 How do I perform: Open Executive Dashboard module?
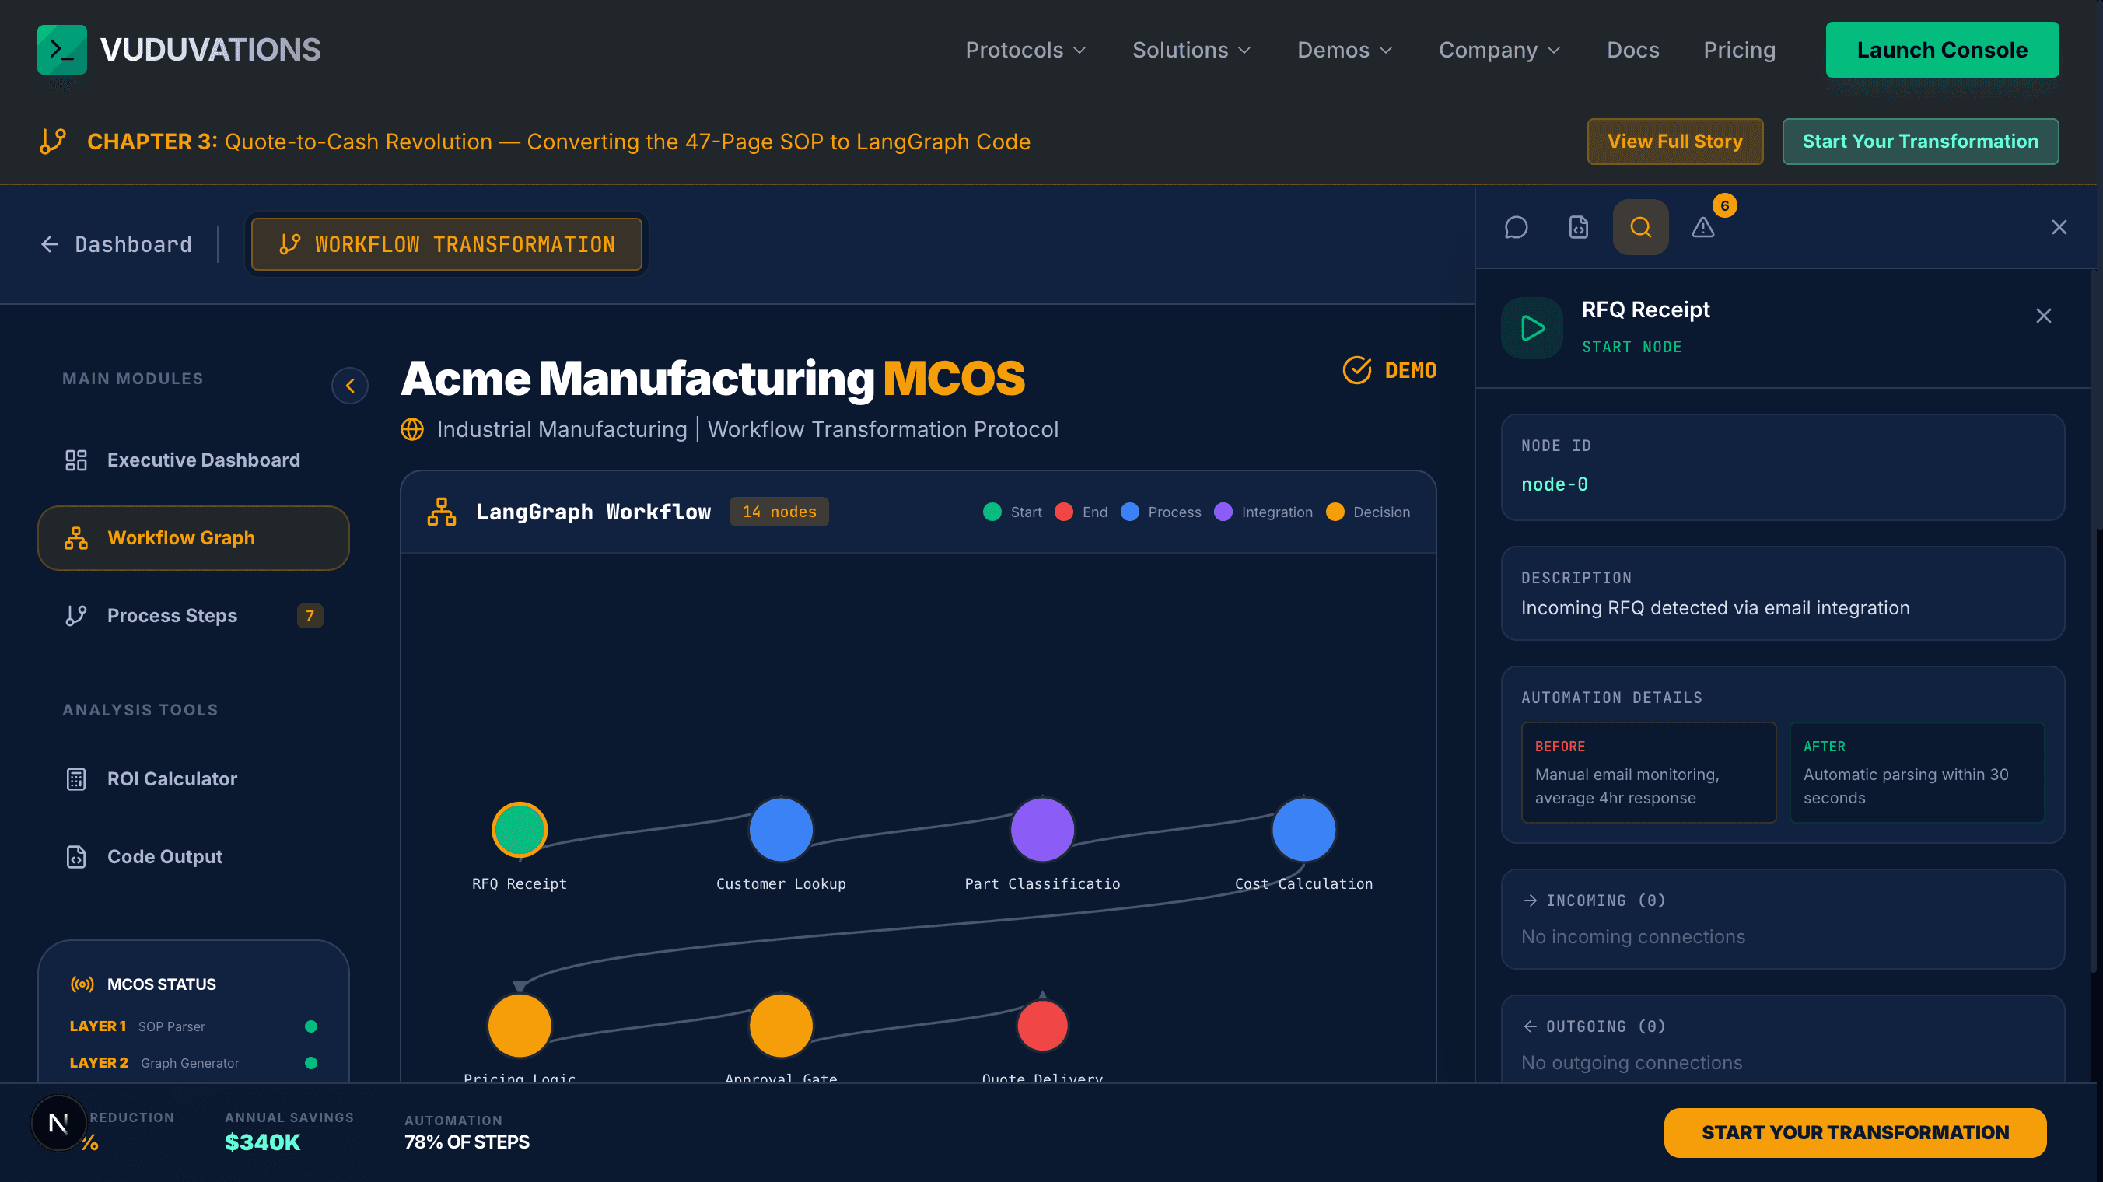click(x=194, y=460)
